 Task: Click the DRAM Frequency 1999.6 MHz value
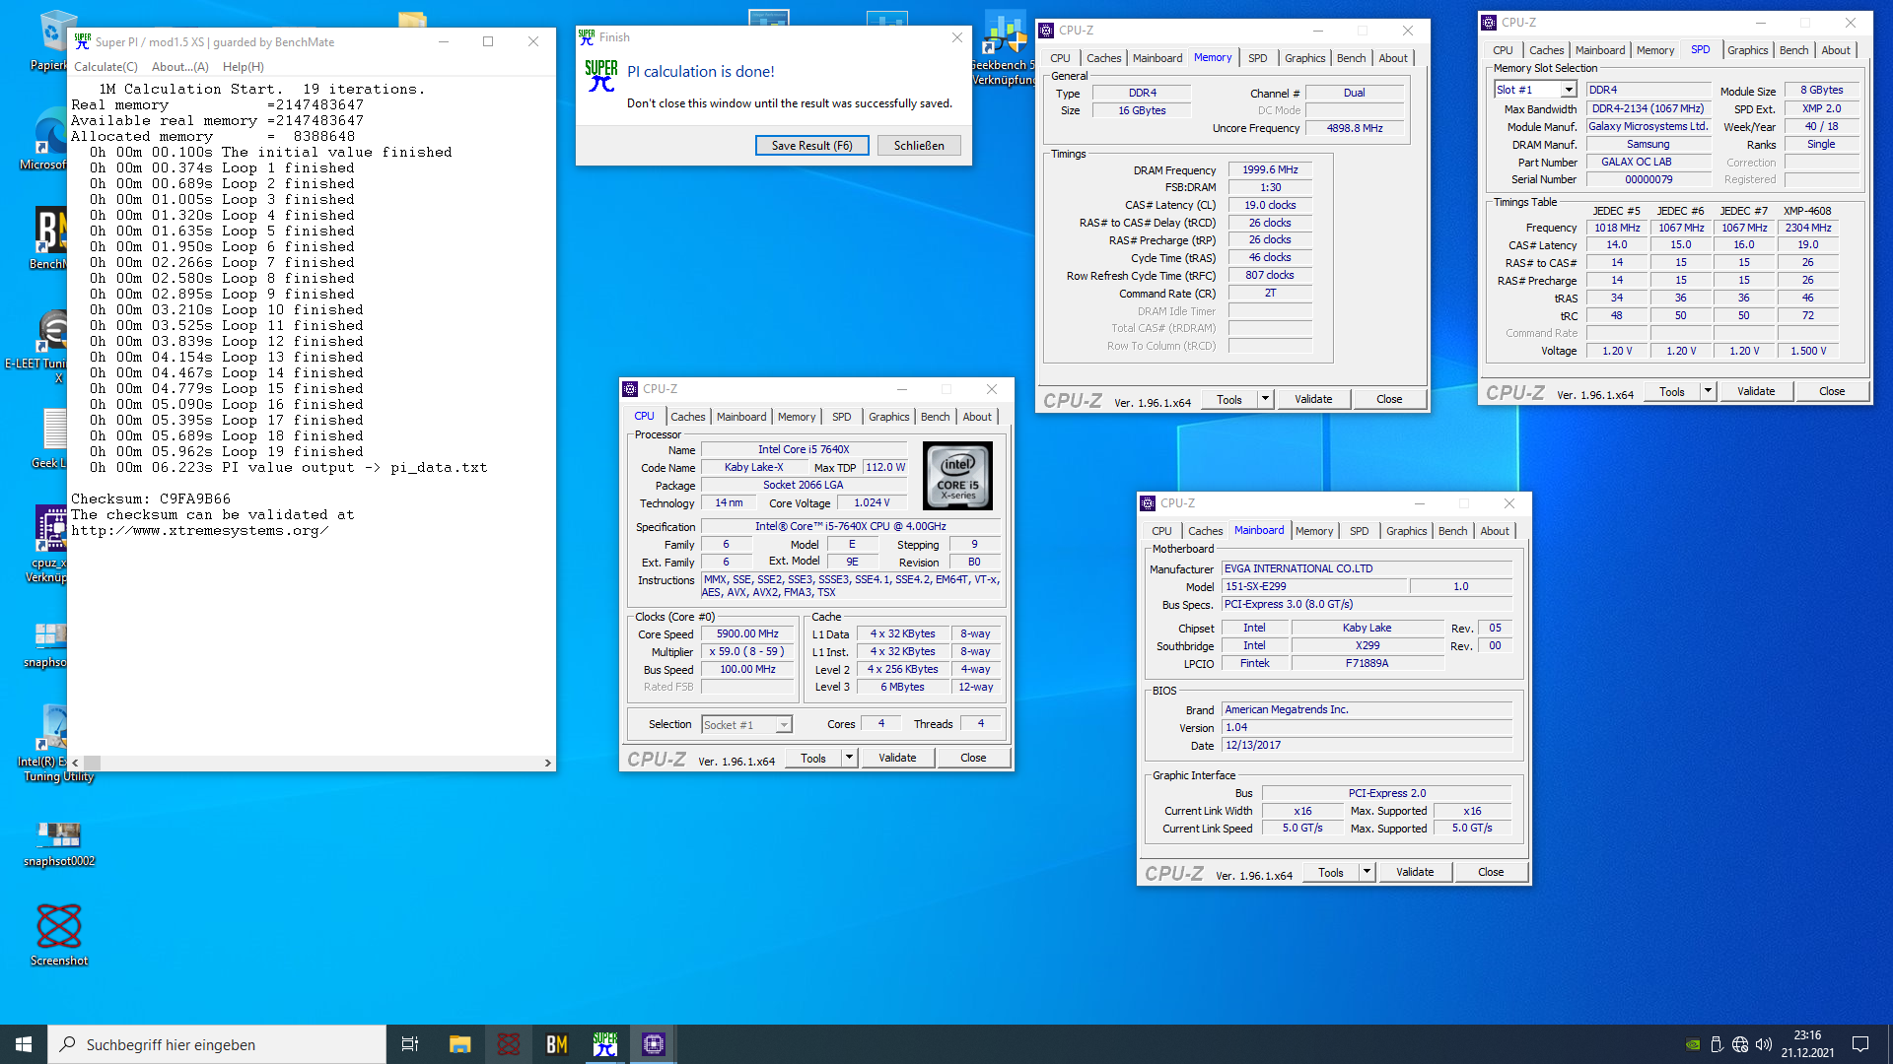coord(1270,170)
